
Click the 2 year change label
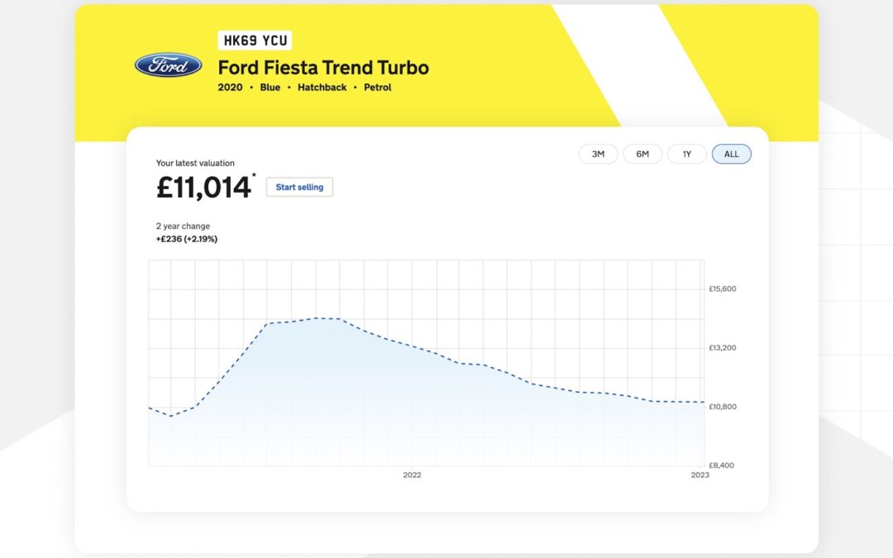click(183, 226)
